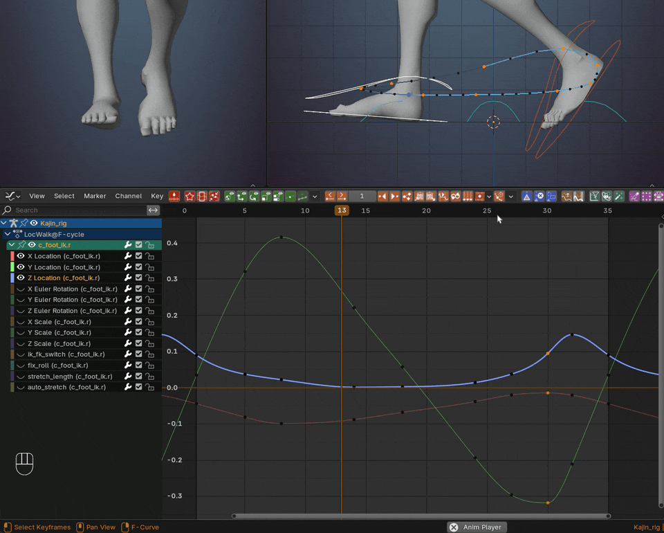Image resolution: width=664 pixels, height=533 pixels.
Task: Show the X Euler Rotation curve
Action: pos(20,289)
